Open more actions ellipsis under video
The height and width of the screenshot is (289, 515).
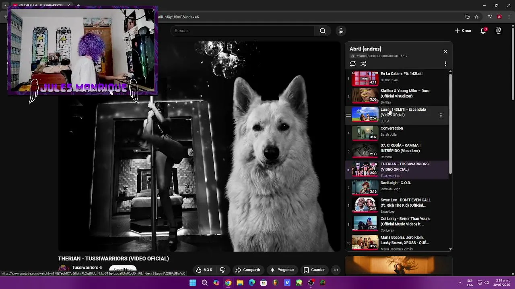[336, 270]
